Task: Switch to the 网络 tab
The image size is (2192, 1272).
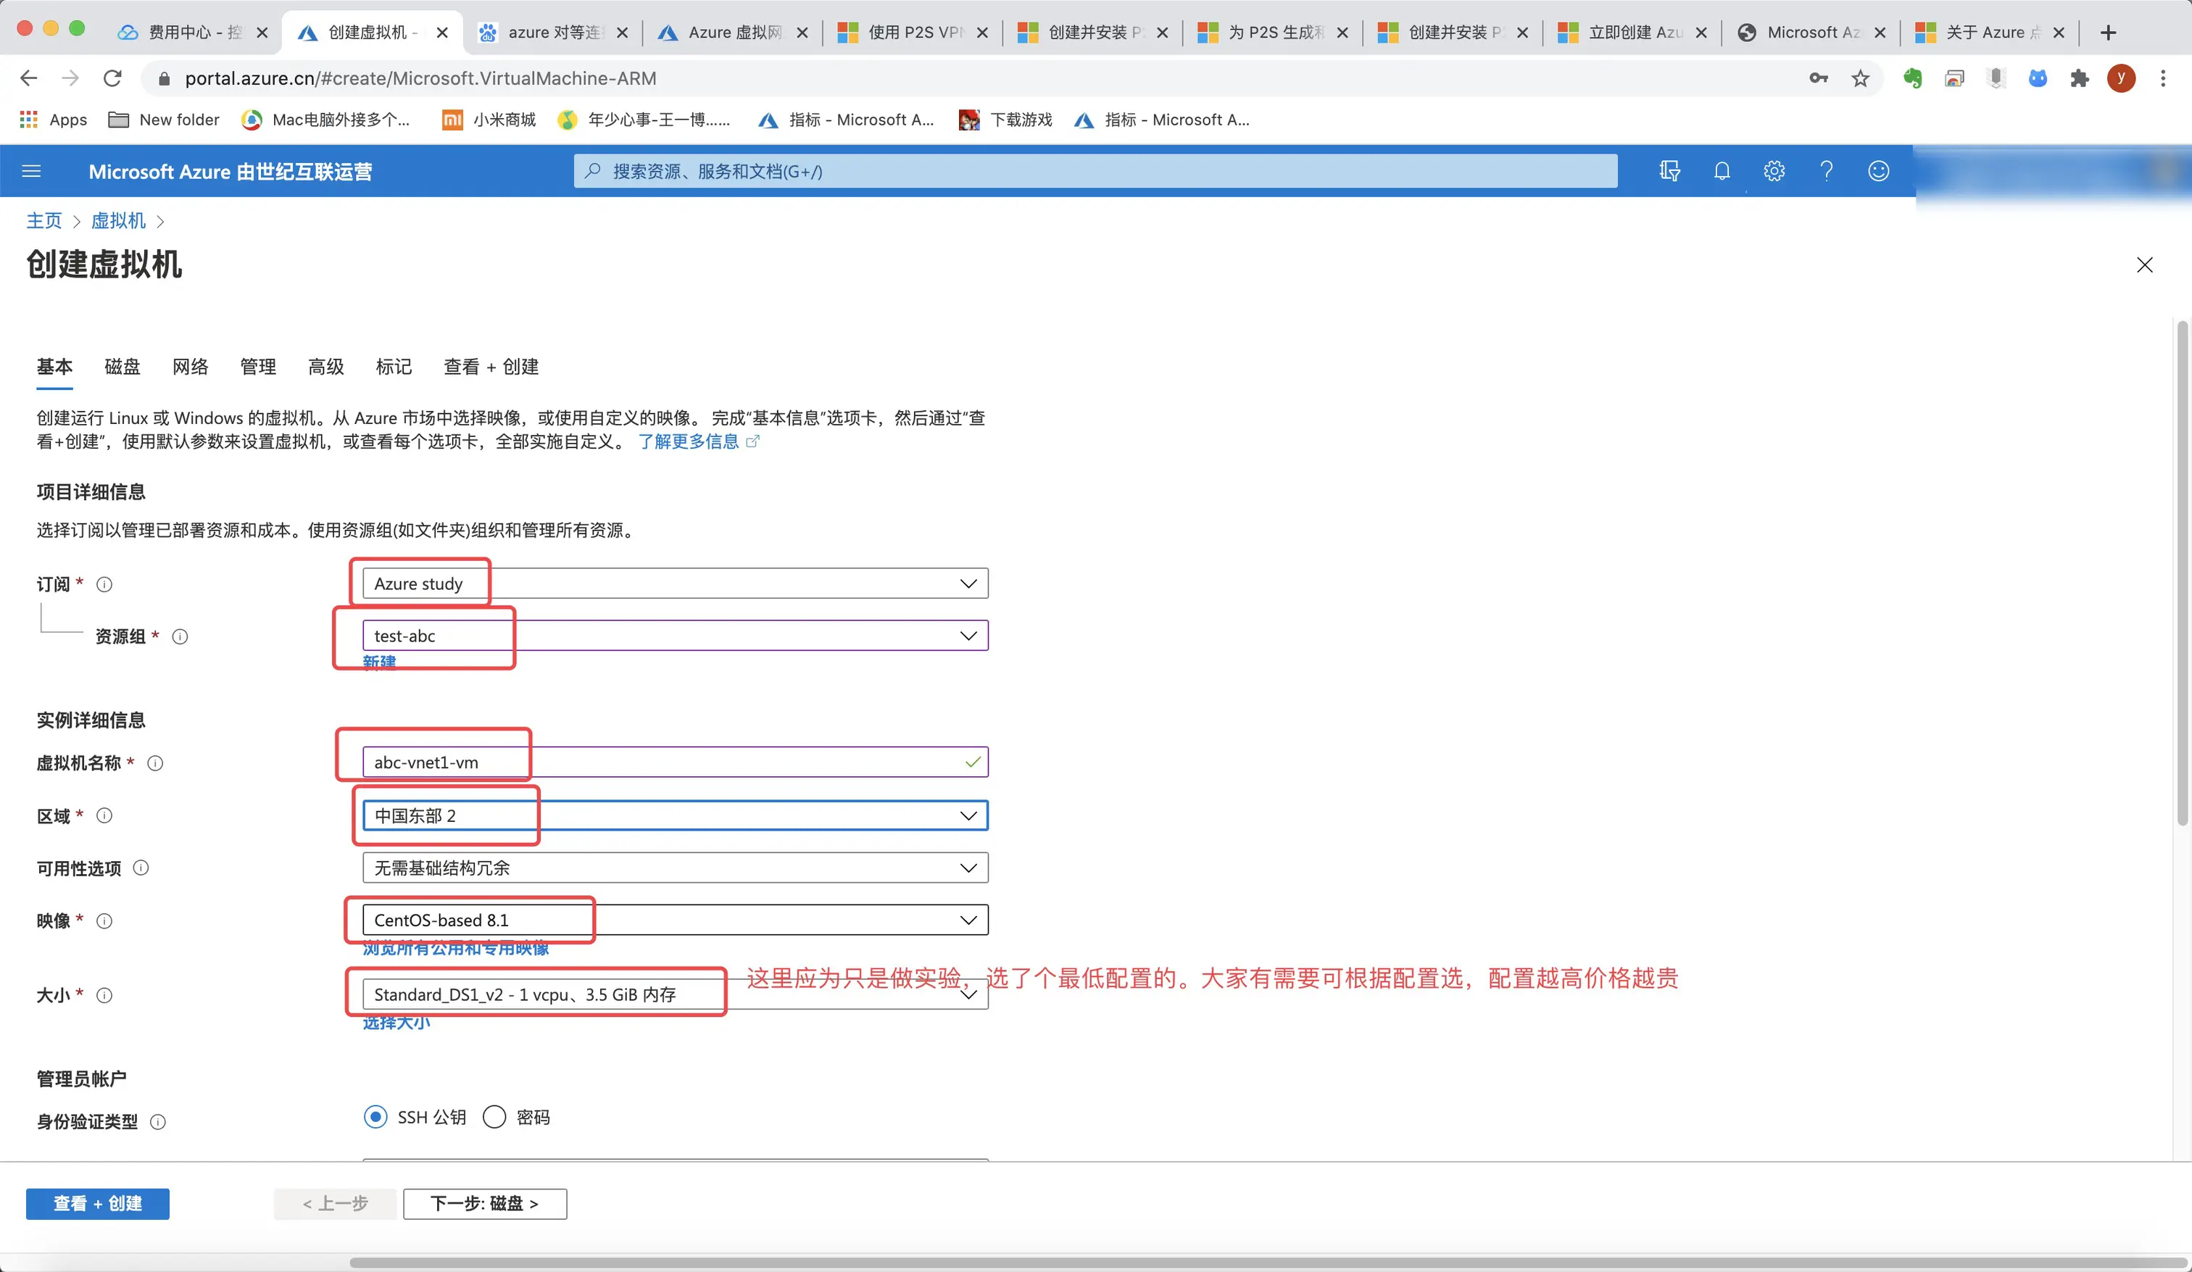Action: click(x=190, y=367)
